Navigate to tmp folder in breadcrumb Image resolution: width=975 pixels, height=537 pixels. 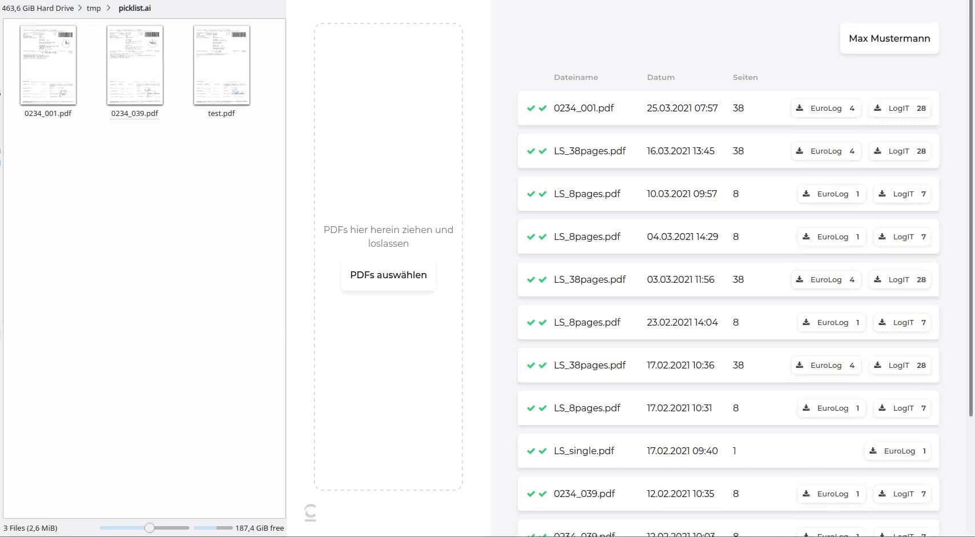click(x=94, y=9)
